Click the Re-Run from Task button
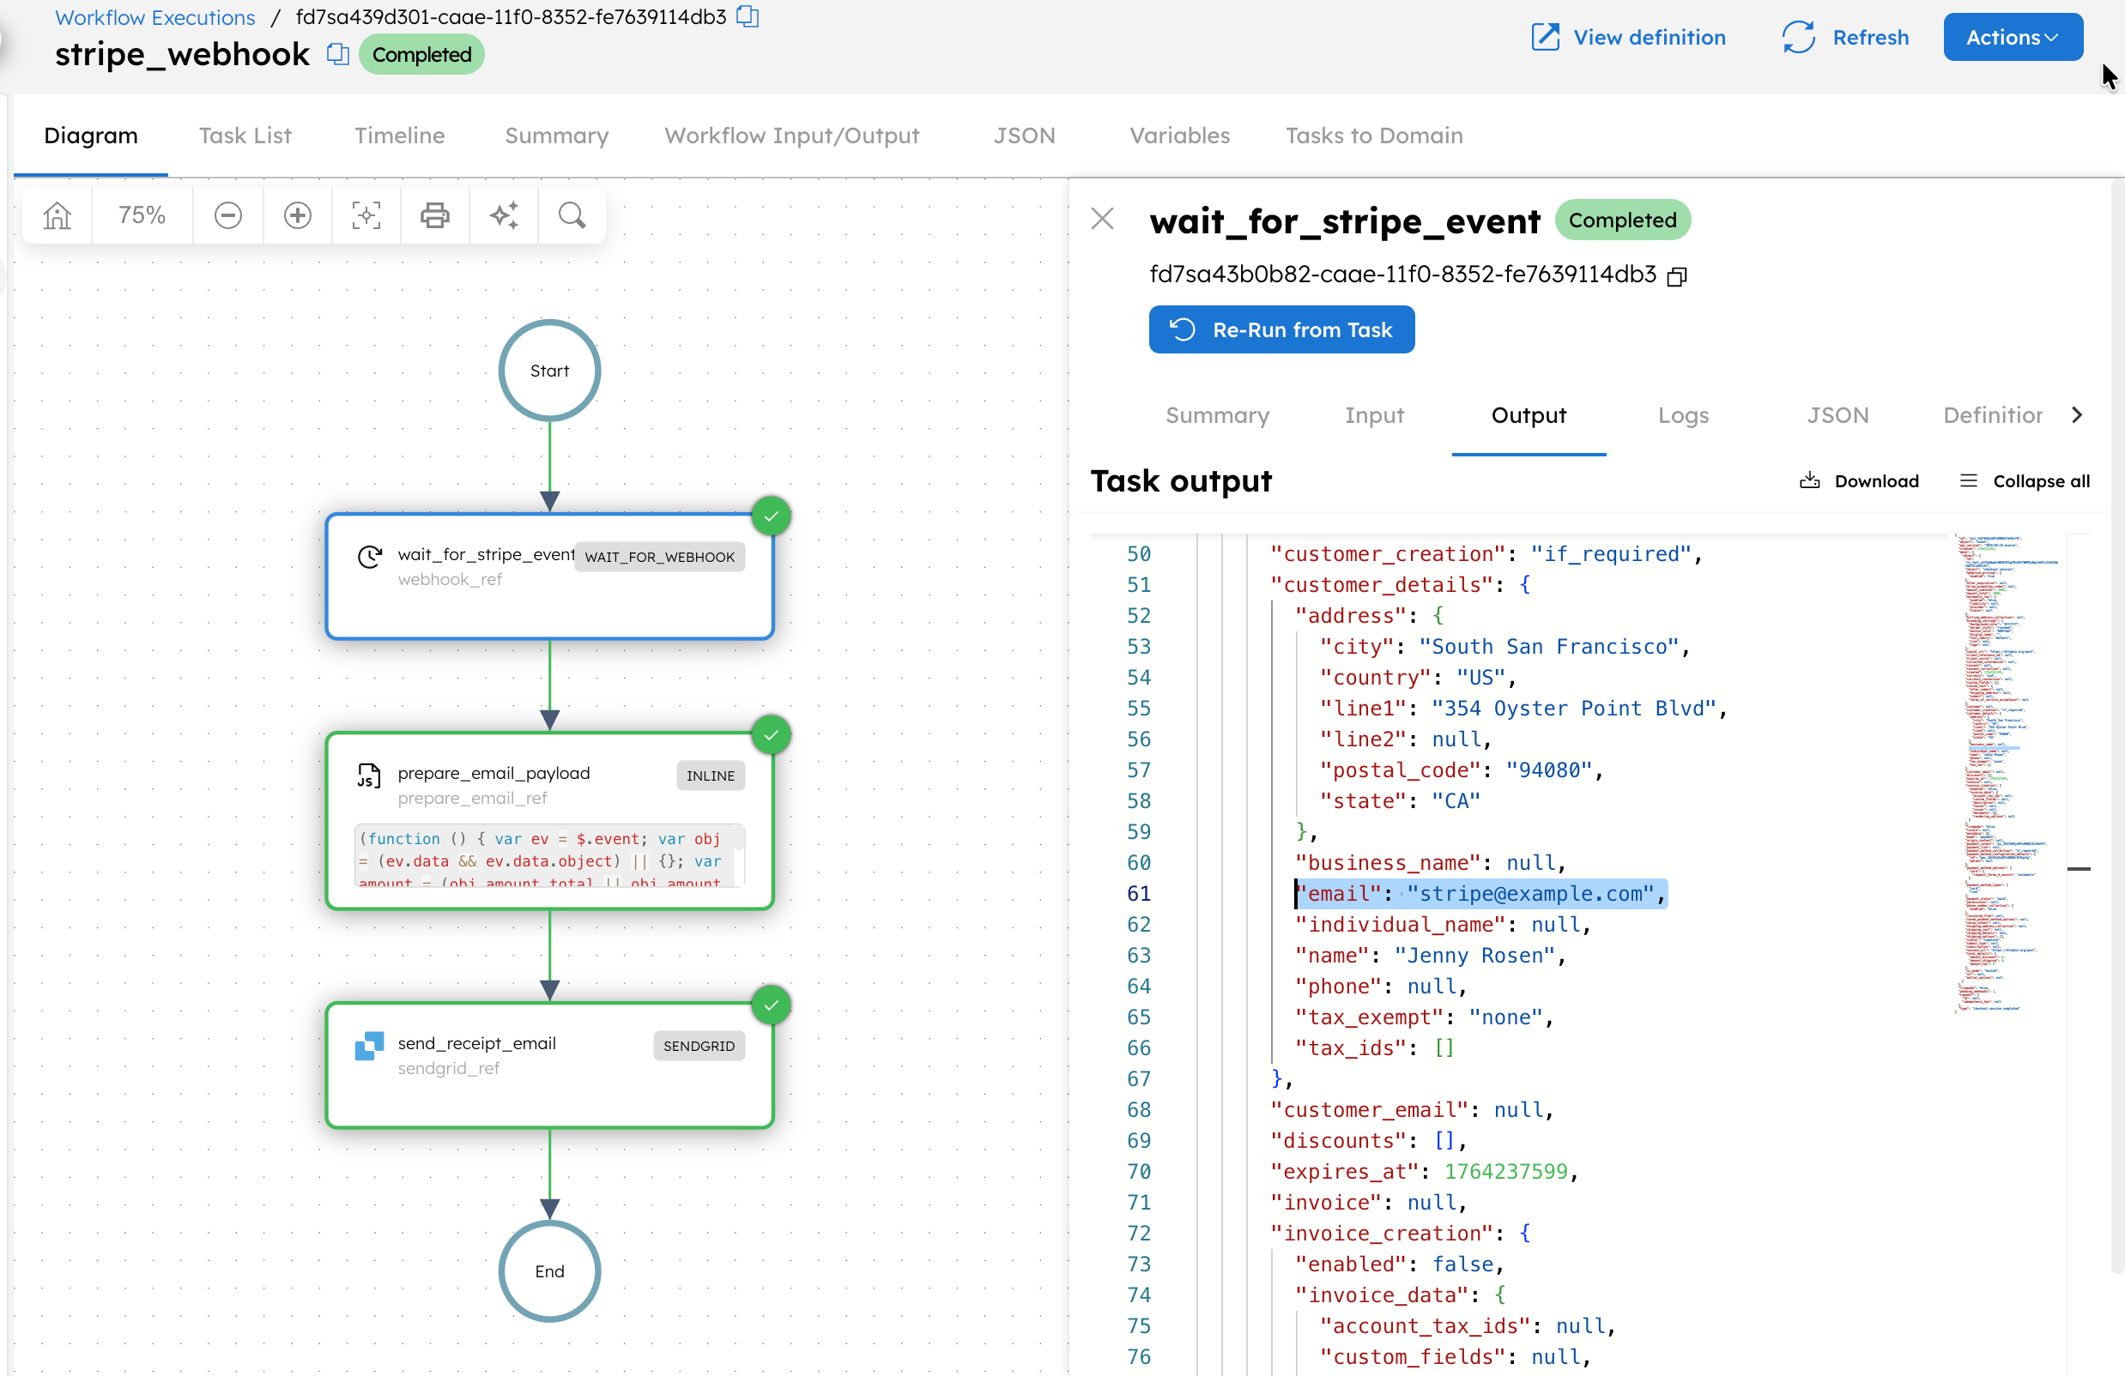Screen dimensions: 2125x1376 click(1281, 329)
